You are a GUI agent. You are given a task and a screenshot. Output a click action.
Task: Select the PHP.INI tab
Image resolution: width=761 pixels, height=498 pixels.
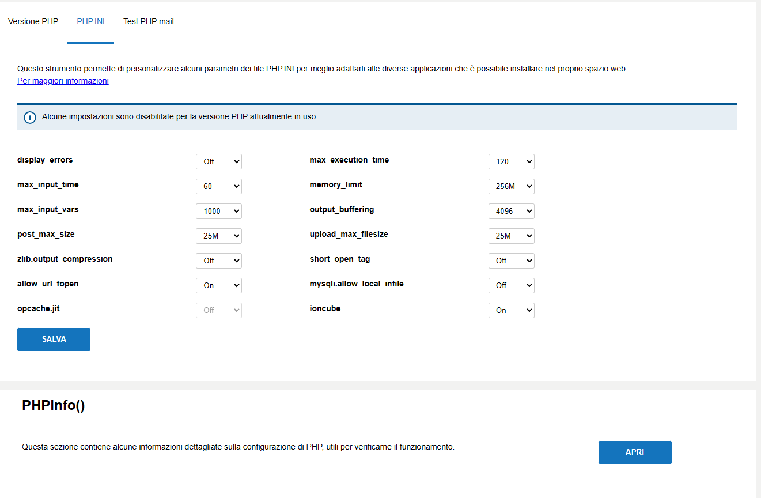click(x=90, y=22)
